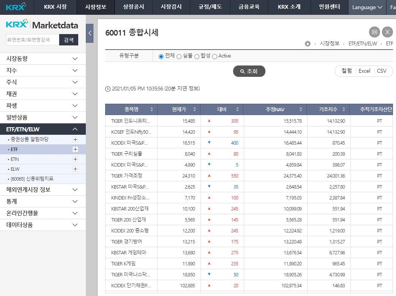The image size is (396, 296).
Task: Click the TIGER 가격조정 row name
Action: point(126,176)
